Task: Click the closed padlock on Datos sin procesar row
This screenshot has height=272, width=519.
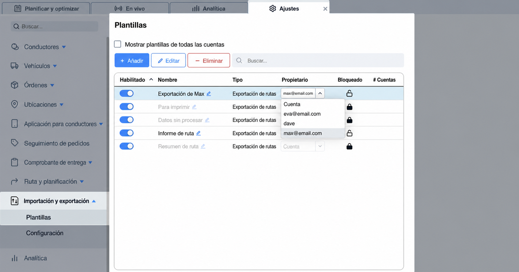Action: coord(350,120)
